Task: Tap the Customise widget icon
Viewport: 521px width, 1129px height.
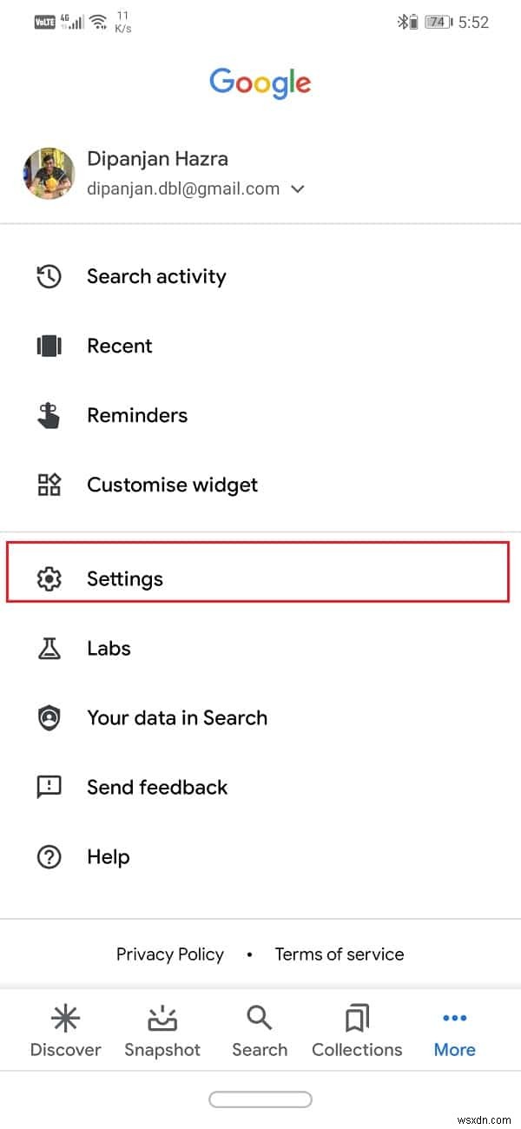Action: tap(49, 485)
